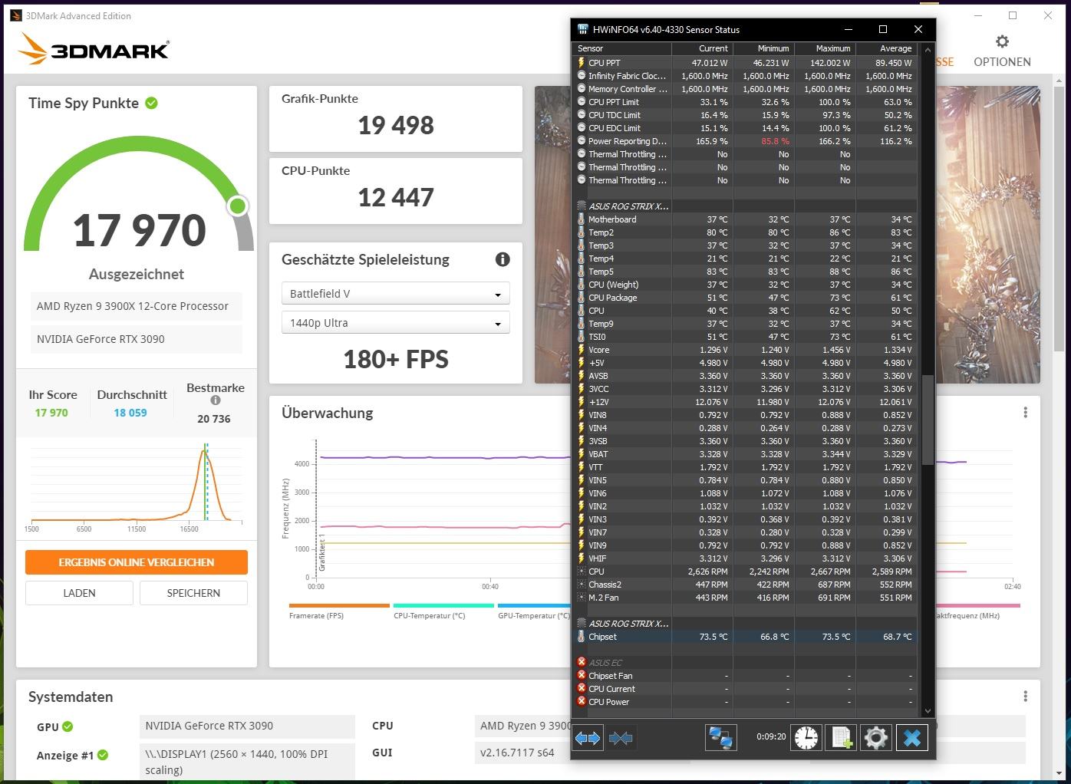The width and height of the screenshot is (1071, 784).
Task: Click the Maximum column header
Action: coord(825,48)
